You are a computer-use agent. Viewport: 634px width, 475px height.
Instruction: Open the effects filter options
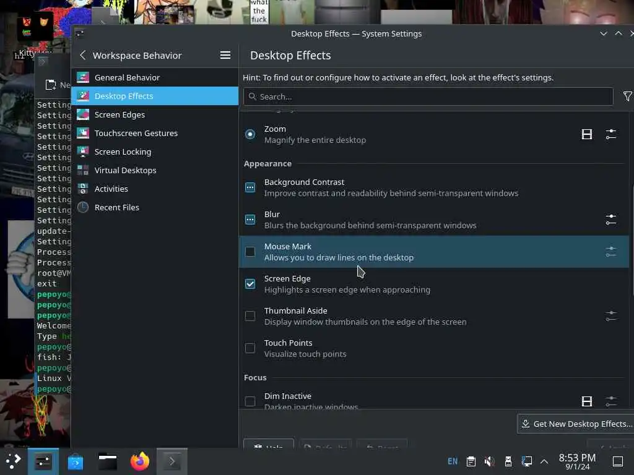pos(627,96)
